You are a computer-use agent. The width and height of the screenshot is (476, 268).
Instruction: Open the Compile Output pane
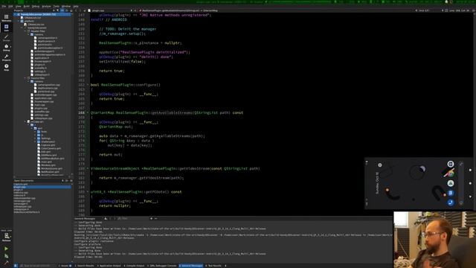(134, 266)
